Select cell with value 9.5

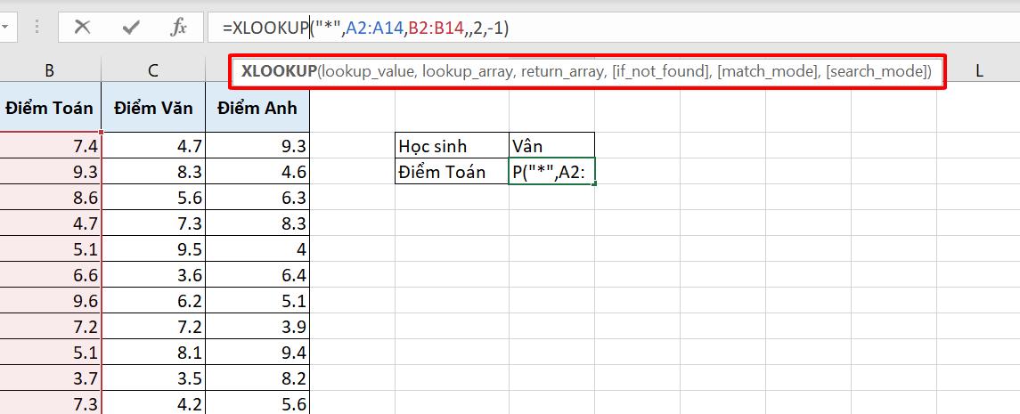[x=153, y=249]
